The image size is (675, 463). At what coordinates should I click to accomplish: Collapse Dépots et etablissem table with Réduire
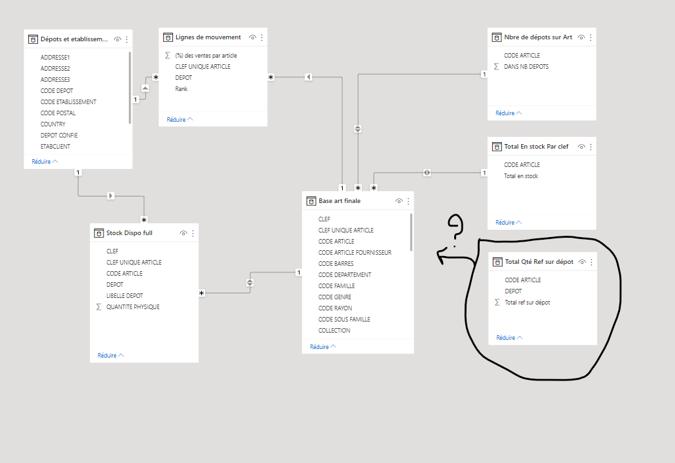[x=45, y=162]
